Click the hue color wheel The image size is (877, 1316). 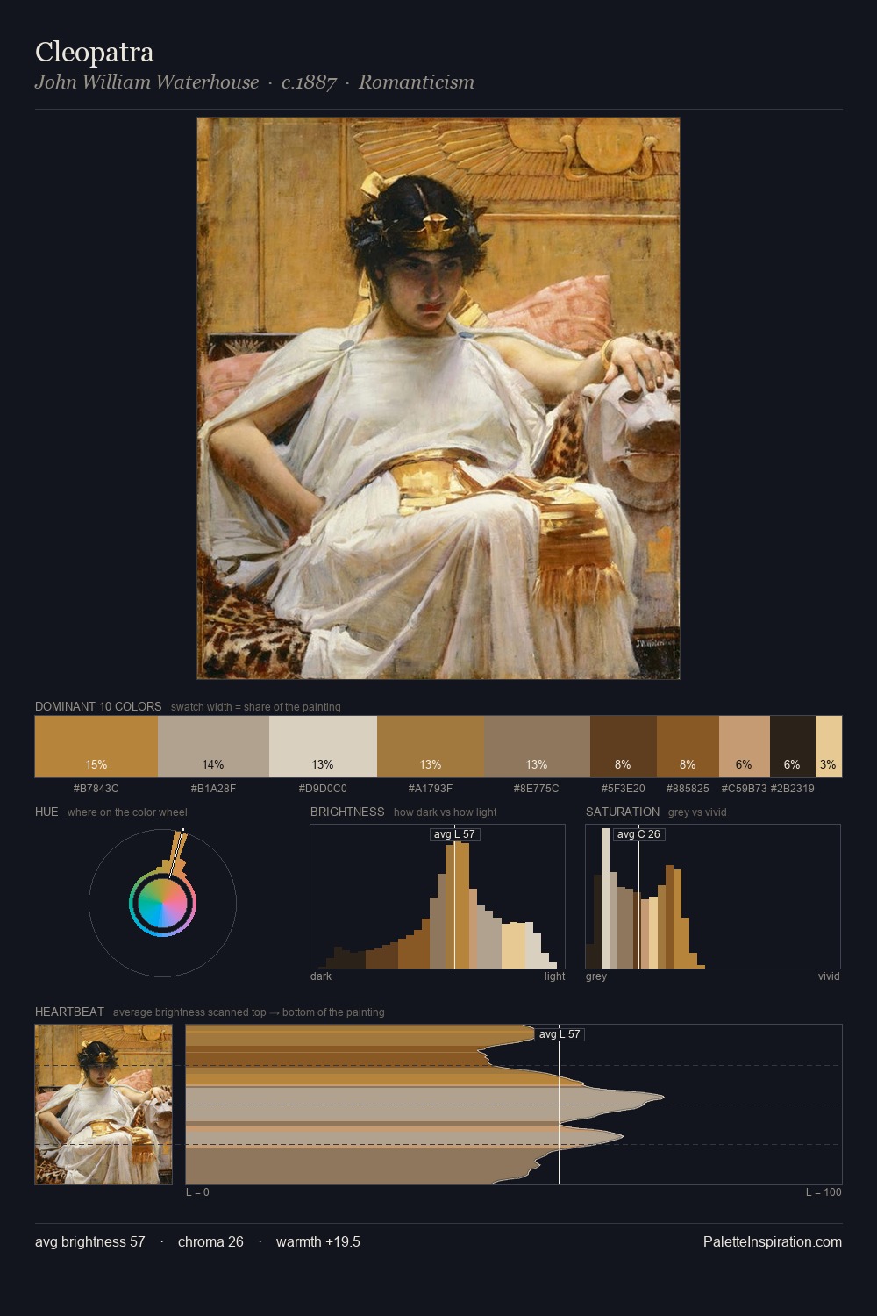pyautogui.click(x=162, y=903)
